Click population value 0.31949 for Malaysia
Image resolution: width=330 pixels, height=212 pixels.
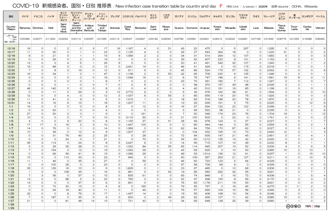269,39
